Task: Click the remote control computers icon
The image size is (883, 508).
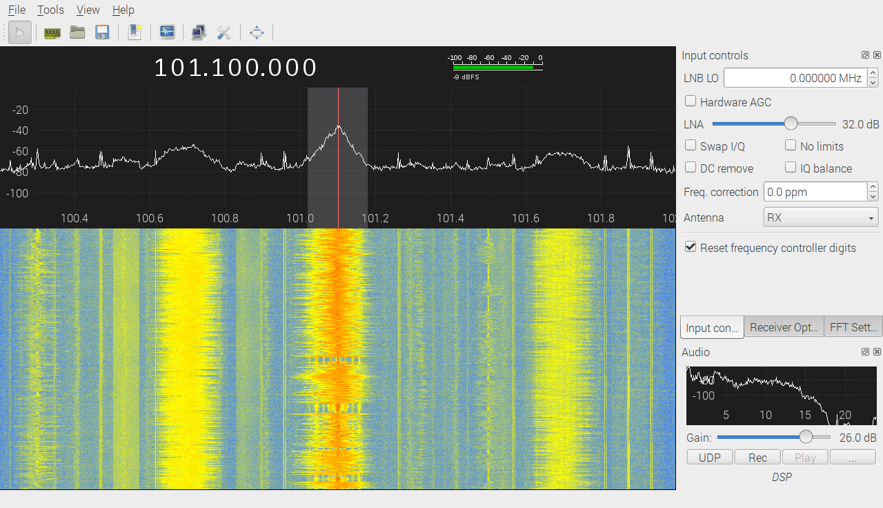Action: coord(199,32)
